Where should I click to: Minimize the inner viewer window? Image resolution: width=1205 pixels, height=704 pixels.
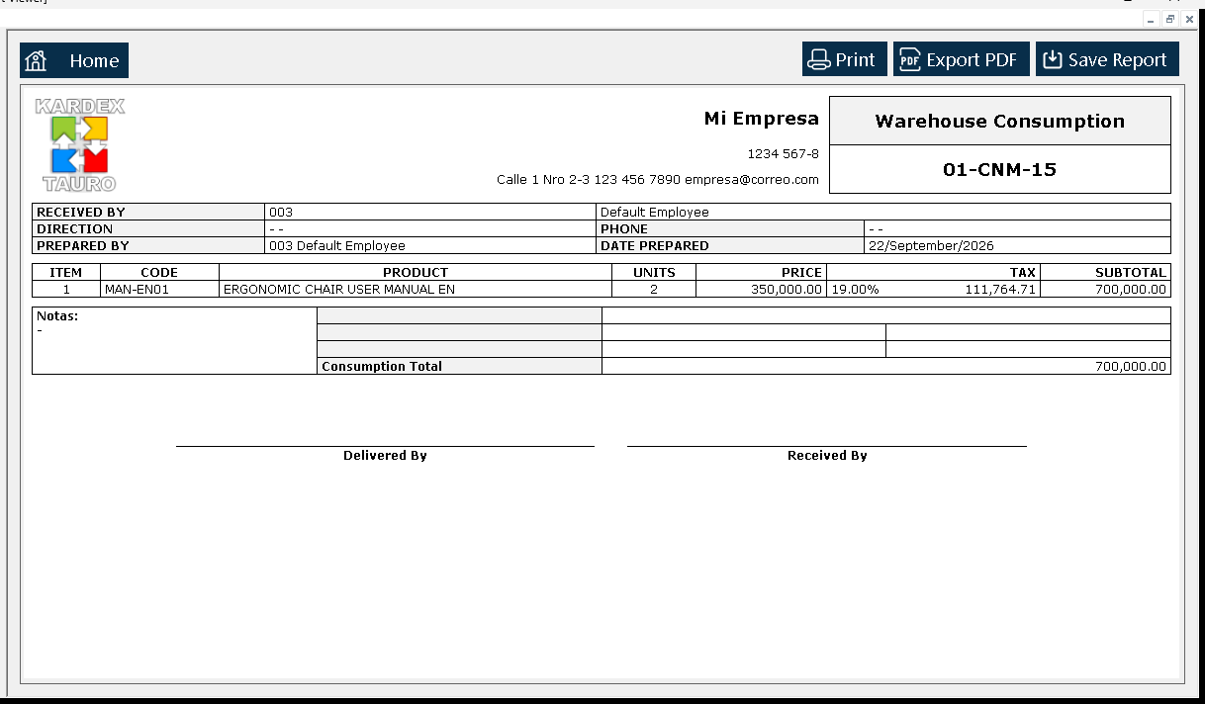1152,20
